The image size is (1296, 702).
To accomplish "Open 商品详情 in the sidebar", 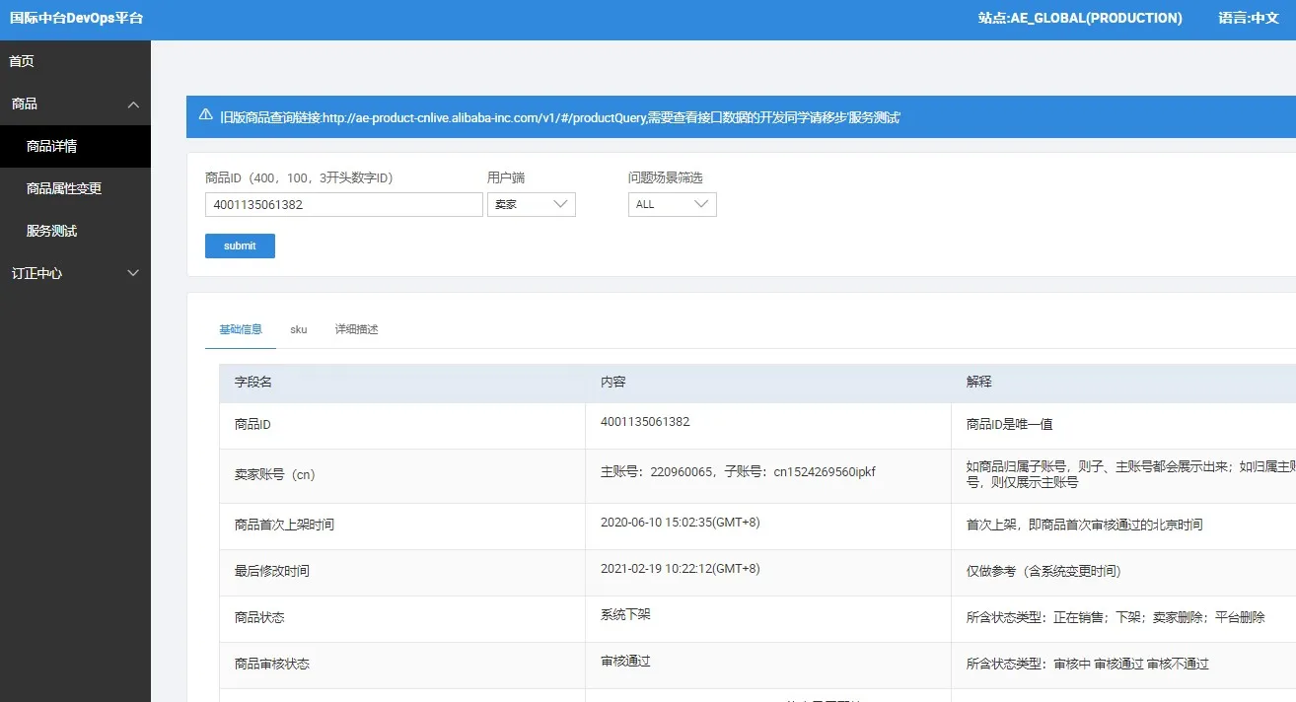I will tap(51, 146).
